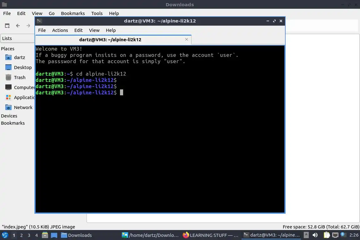
Task: Click the Devices section header
Action: click(9, 116)
